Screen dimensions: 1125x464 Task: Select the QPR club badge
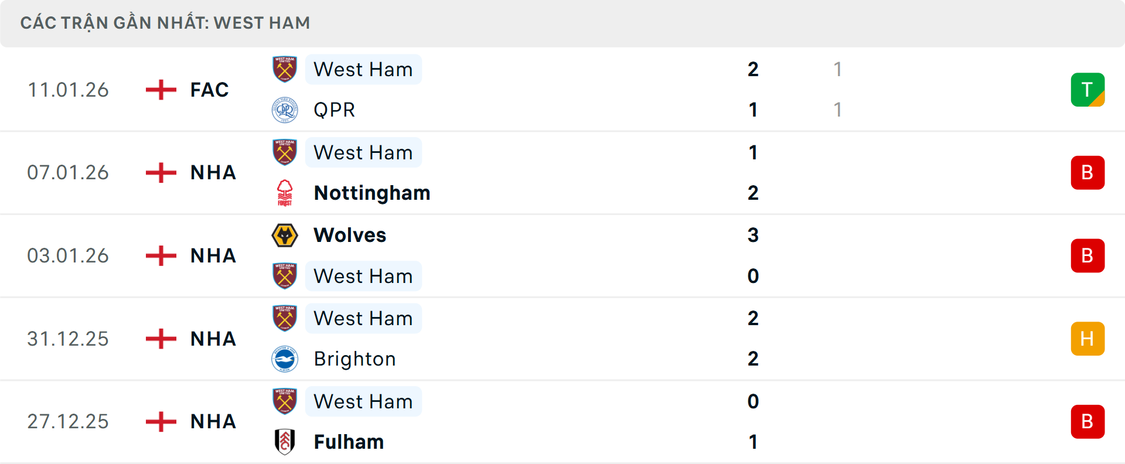(x=285, y=110)
